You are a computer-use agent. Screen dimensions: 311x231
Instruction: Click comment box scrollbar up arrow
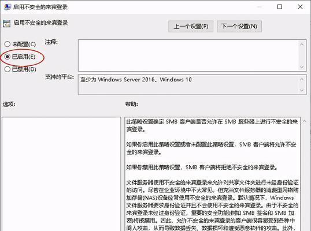coord(302,44)
